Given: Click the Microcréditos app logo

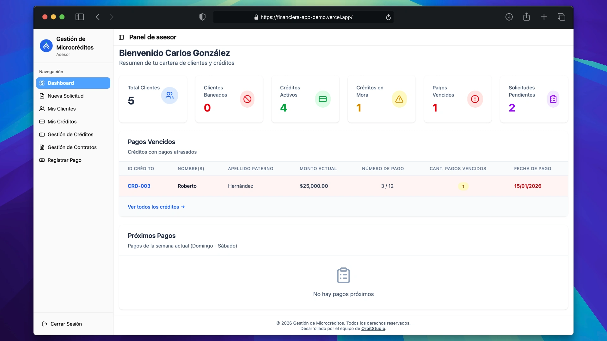Looking at the screenshot, I should coord(46,46).
